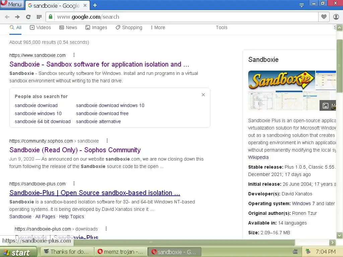The height and width of the screenshot is (257, 343).
Task: Open Sandboxie-Plus Open Source result link
Action: tap(95, 193)
